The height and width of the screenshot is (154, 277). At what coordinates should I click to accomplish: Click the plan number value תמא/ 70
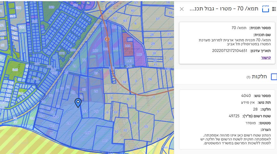(x=239, y=28)
